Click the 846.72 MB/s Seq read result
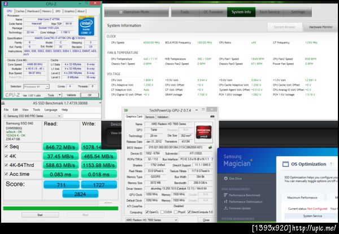This screenshot has height=234, width=339. pos(60,147)
